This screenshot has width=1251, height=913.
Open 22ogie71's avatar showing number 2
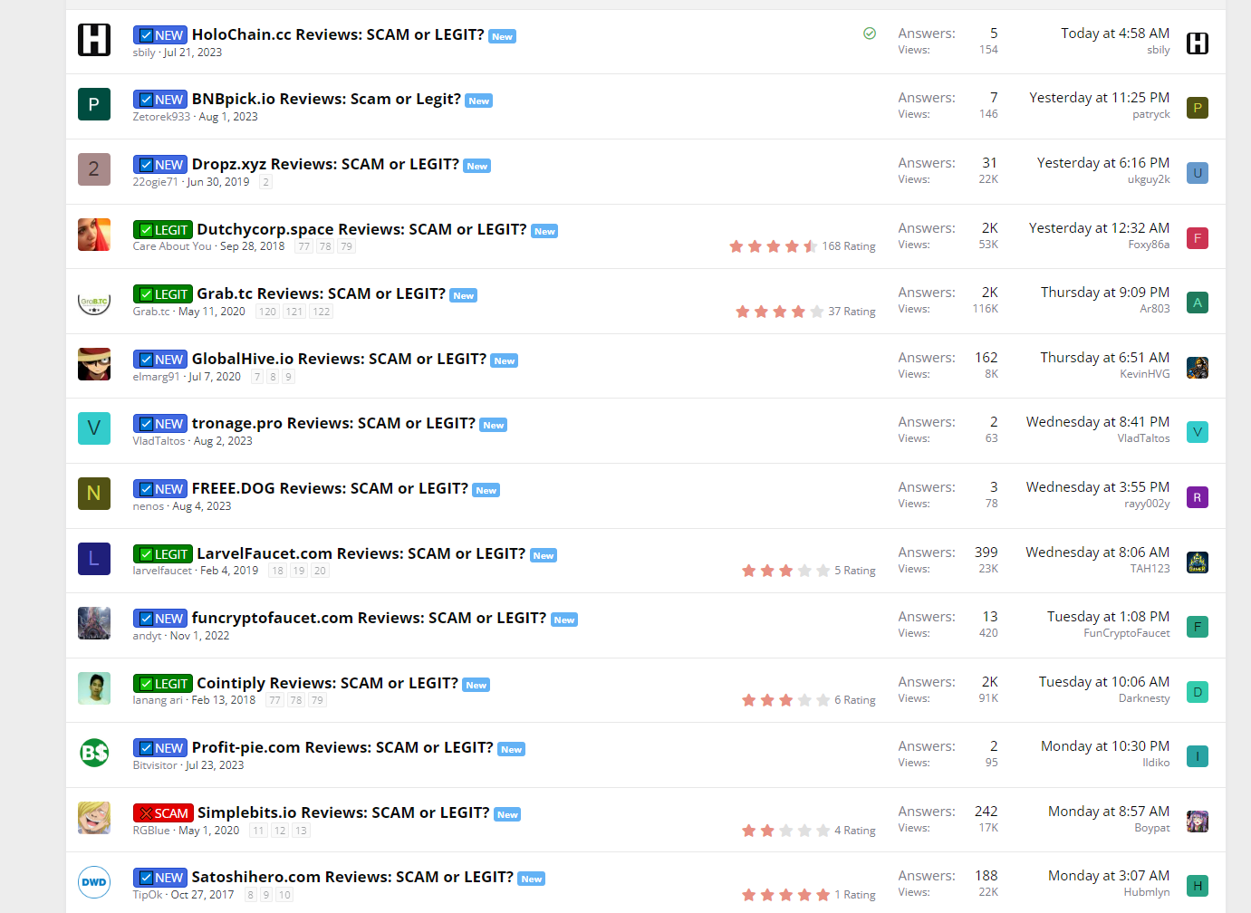click(x=94, y=169)
